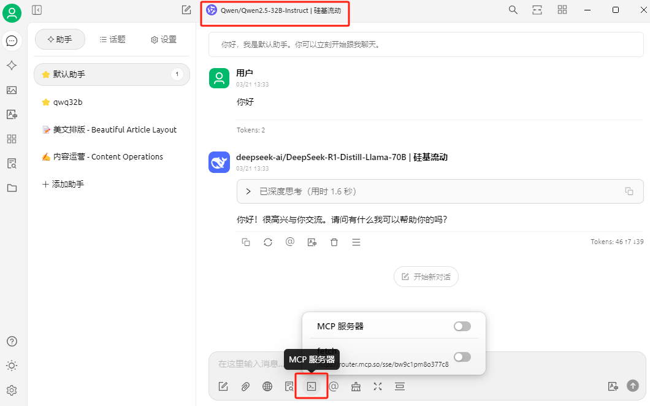Mention a model for this reply
Screen dimensions: 650x406
(290, 242)
